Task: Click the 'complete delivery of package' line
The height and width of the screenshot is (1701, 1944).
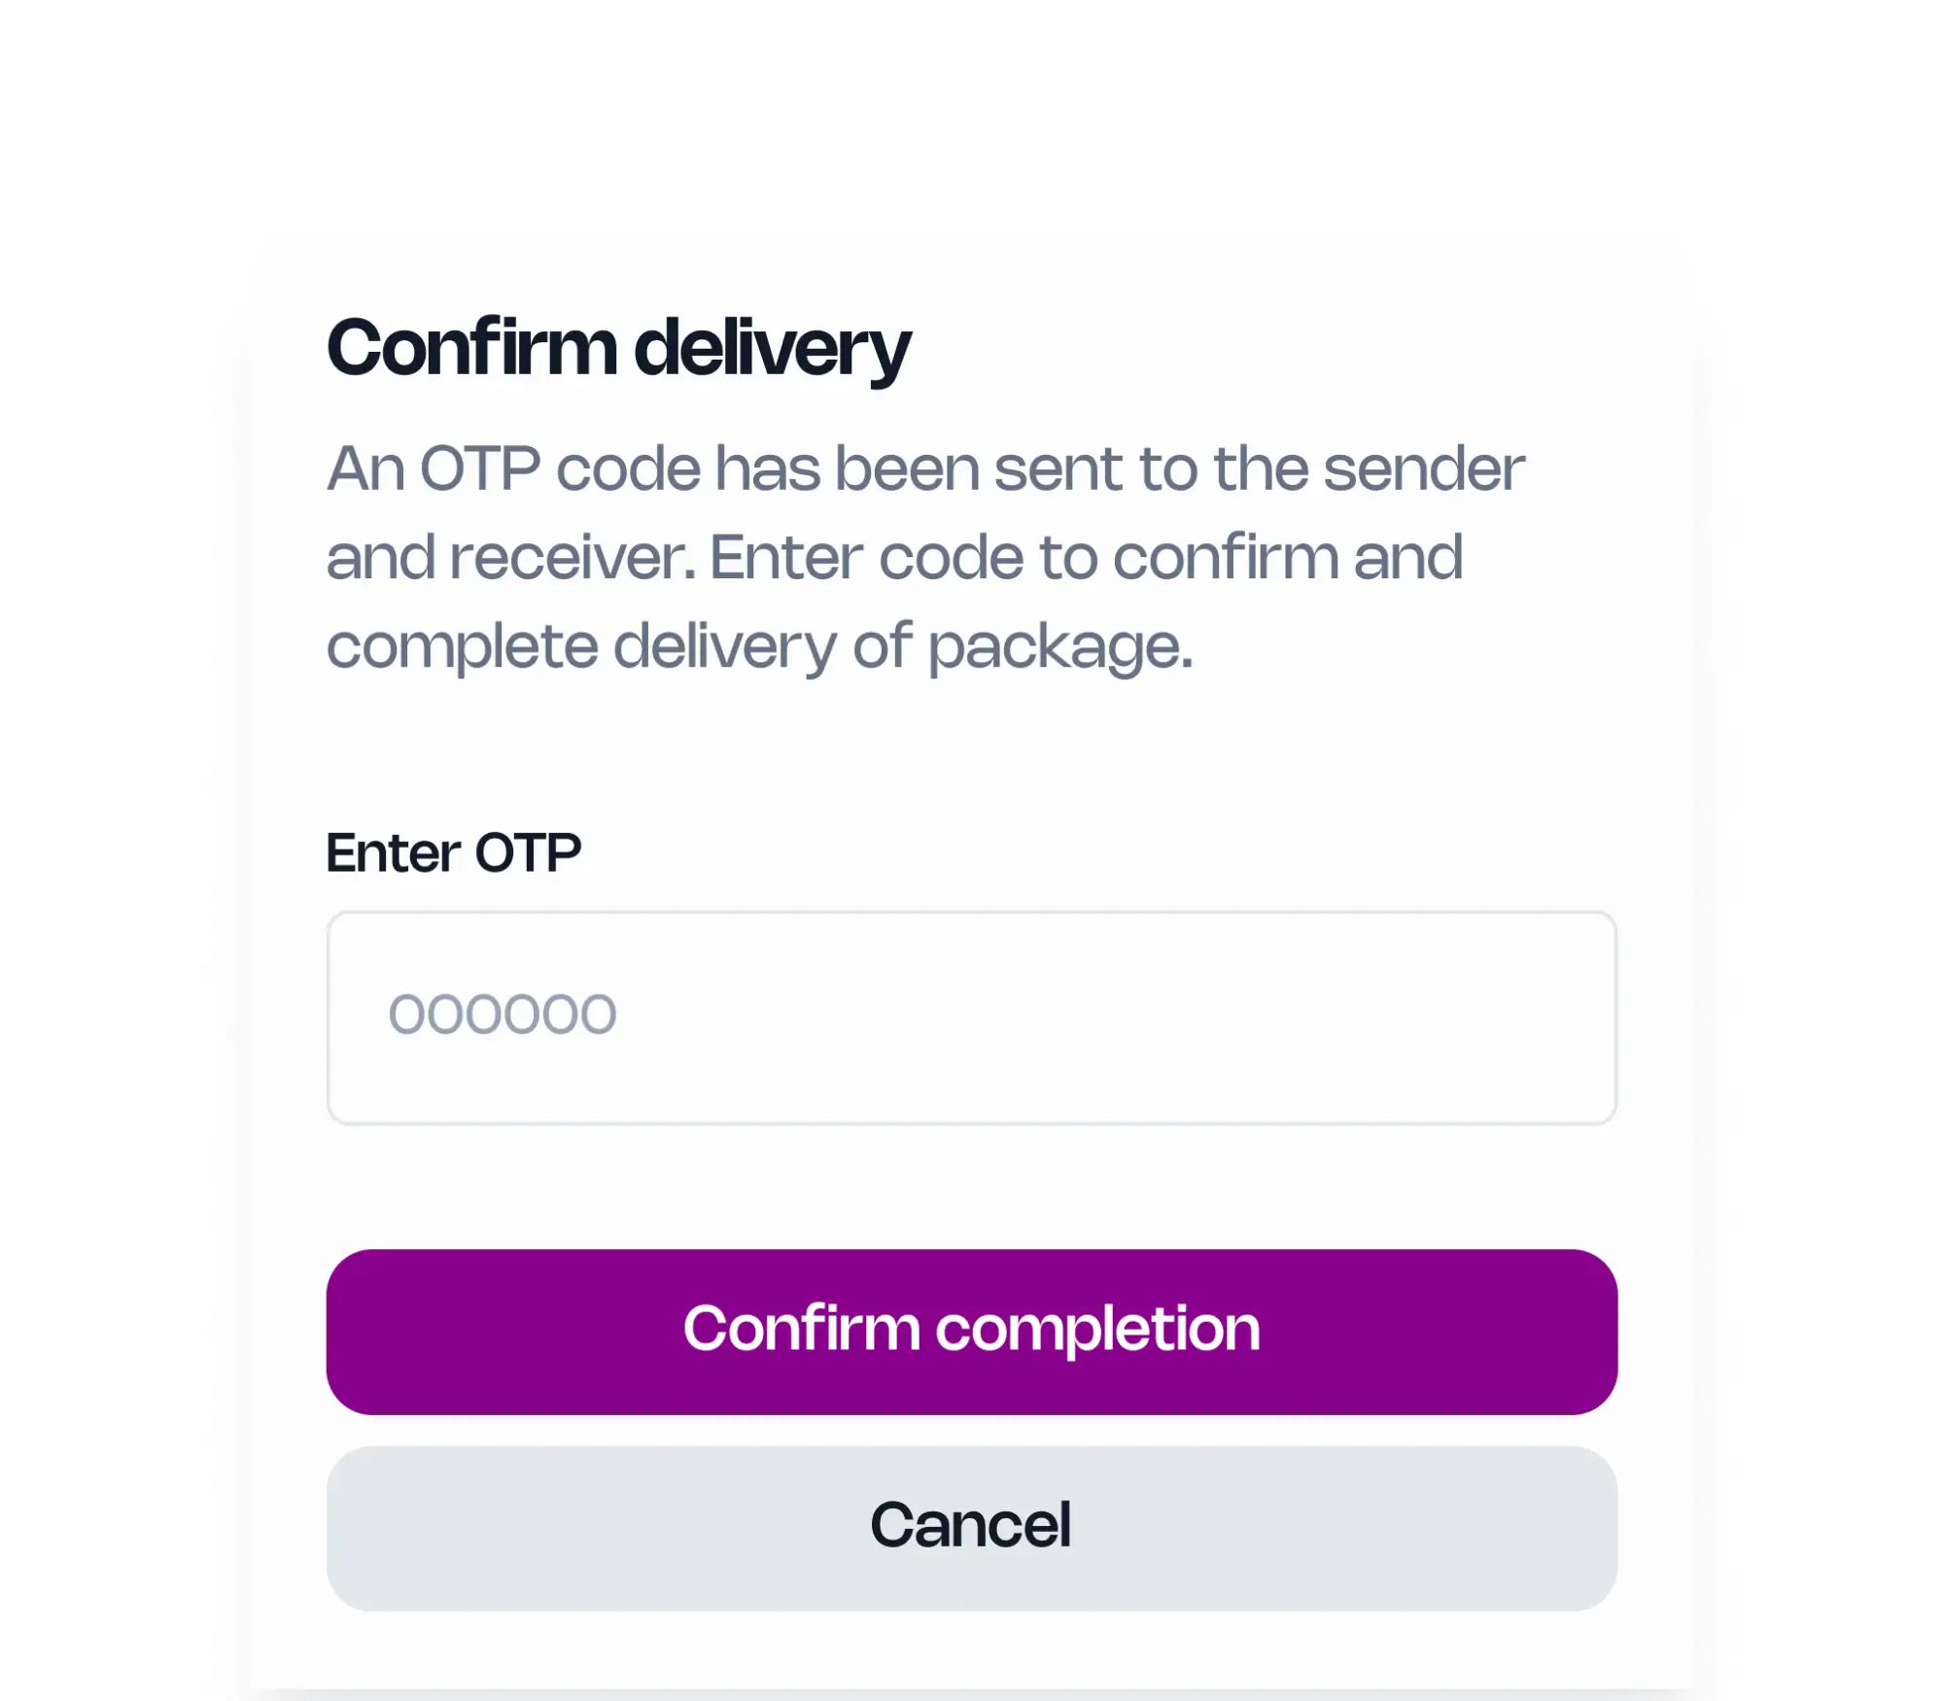Action: 759,646
